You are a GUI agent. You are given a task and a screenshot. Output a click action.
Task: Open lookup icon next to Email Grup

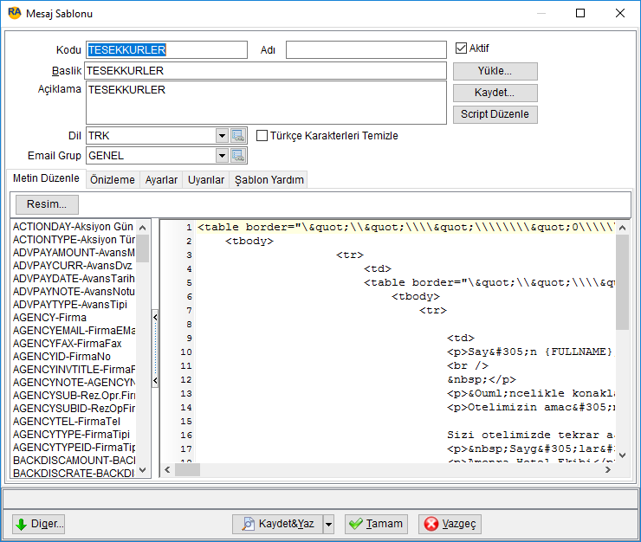point(238,155)
